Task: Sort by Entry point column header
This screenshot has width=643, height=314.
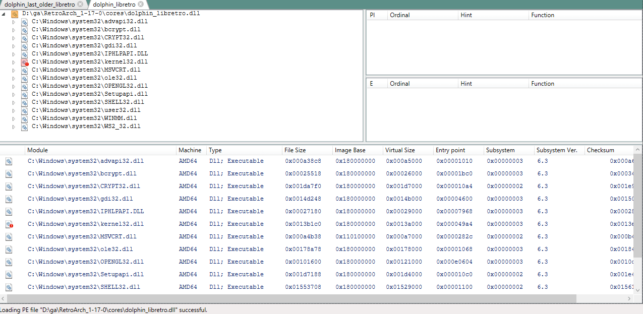Action: 450,150
